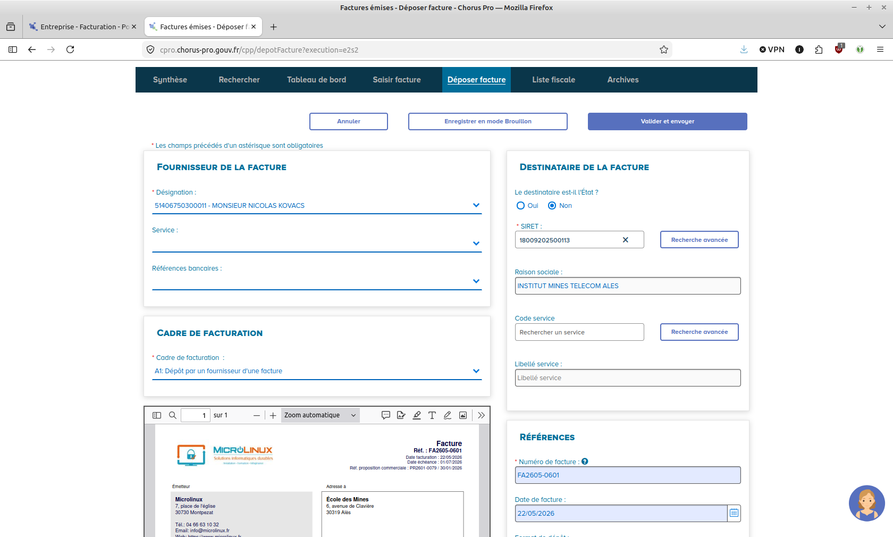Focus the browser address bar
This screenshot has width=893, height=537.
point(407,49)
